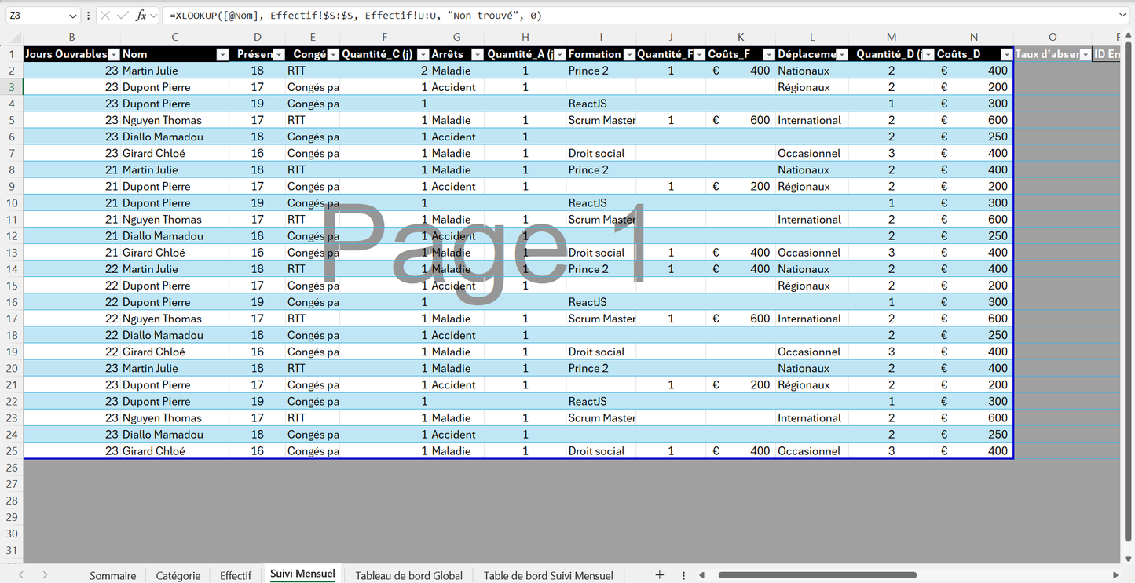Viewport: 1135px width, 583px height.
Task: Click the Tableau de bord Global sheet
Action: tap(408, 575)
